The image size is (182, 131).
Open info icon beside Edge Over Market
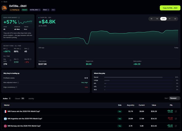pos(19,17)
